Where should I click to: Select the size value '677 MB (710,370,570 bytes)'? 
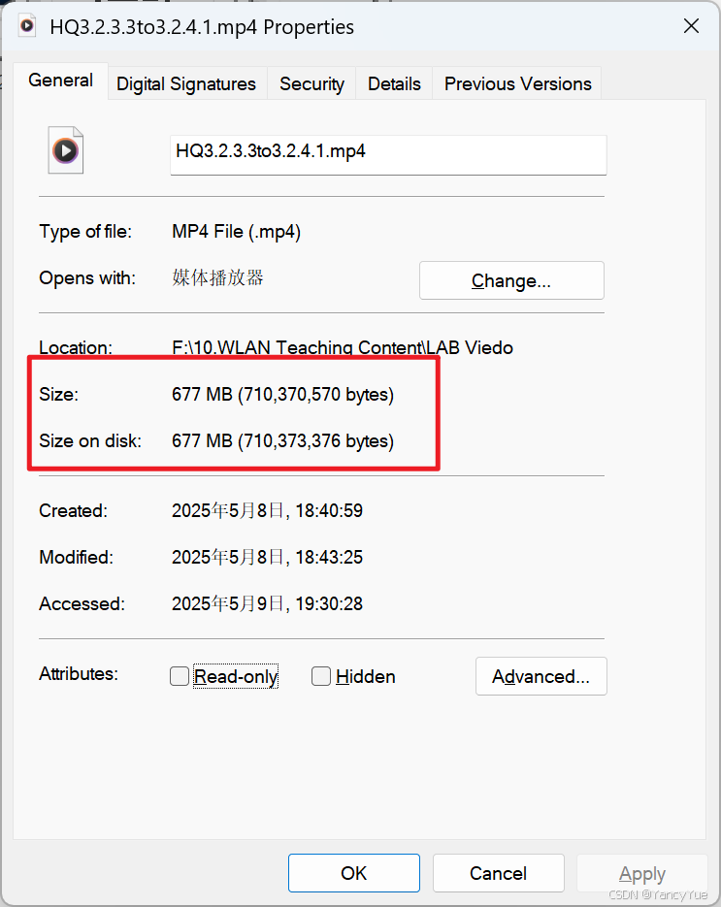pyautogui.click(x=283, y=394)
